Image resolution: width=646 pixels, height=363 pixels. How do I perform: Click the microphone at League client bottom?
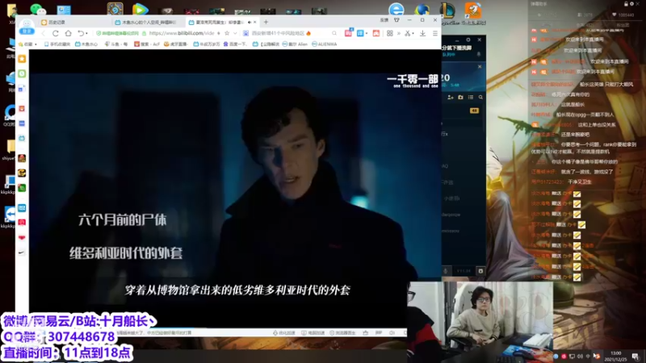point(446,271)
